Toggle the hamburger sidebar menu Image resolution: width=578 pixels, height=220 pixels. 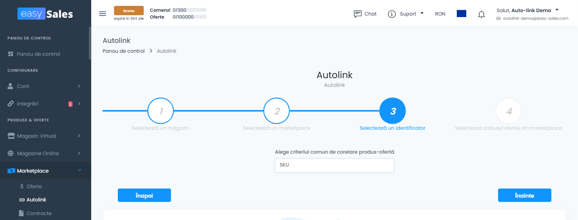(103, 14)
